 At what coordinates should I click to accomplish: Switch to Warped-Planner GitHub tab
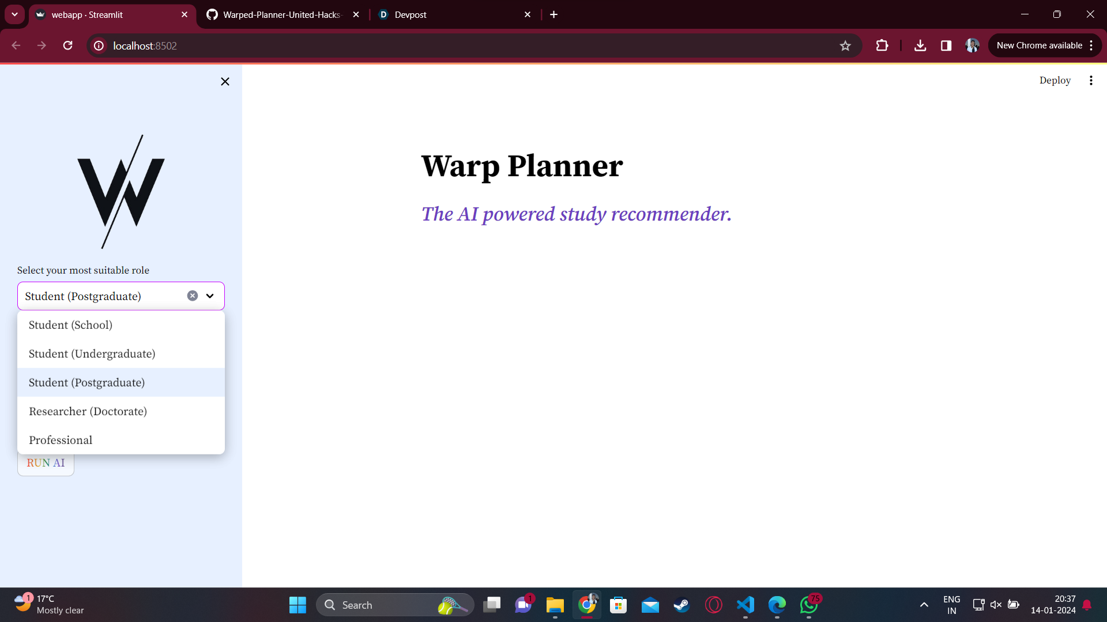tap(281, 15)
